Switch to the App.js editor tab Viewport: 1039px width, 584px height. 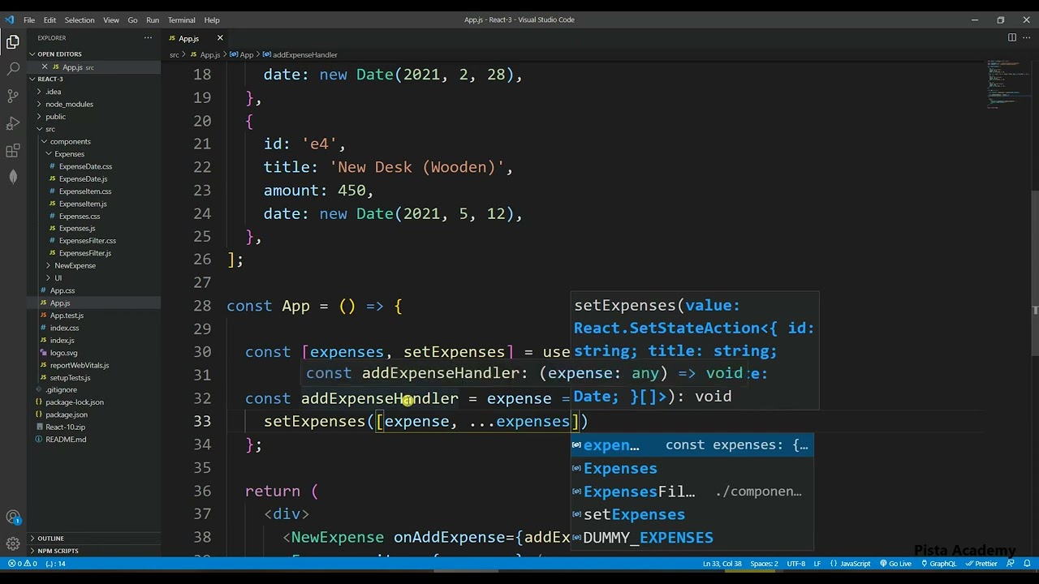tap(189, 38)
